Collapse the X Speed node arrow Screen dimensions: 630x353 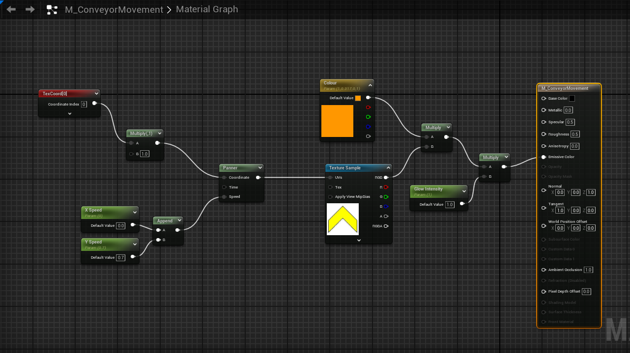[135, 212]
